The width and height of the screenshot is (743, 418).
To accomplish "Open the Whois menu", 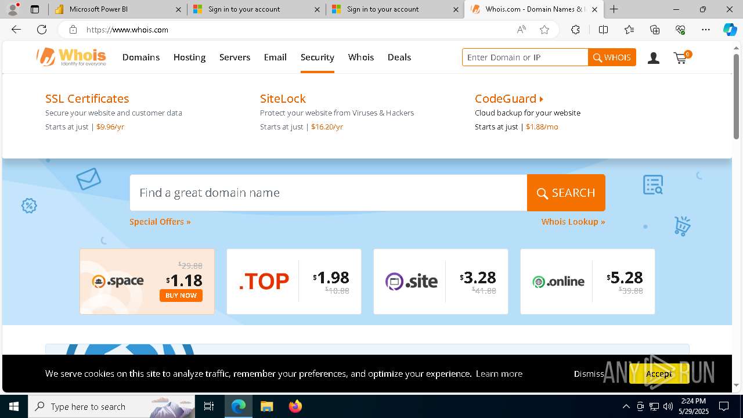I will tap(361, 57).
